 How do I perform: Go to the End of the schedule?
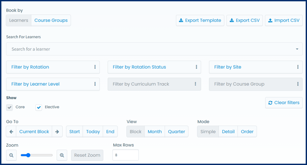coord(110,132)
